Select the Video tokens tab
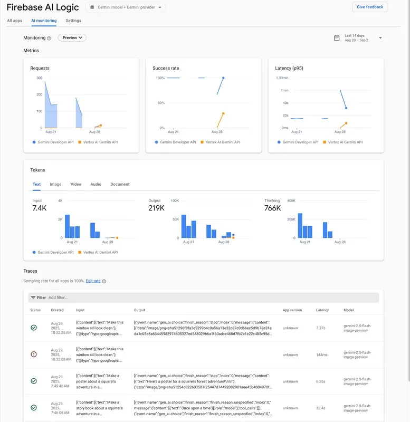The width and height of the screenshot is (410, 422). coord(76,184)
